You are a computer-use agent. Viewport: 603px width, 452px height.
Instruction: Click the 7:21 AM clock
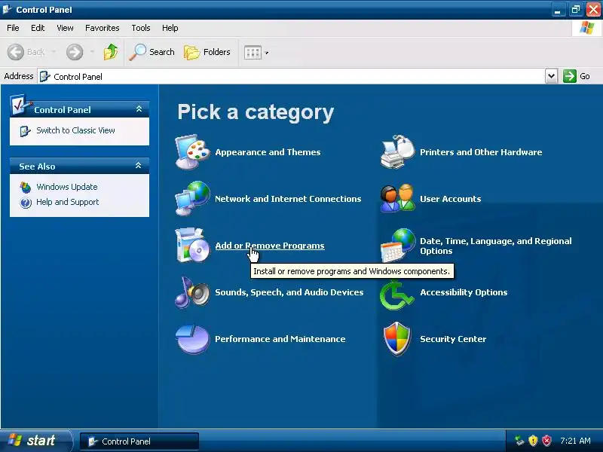[x=575, y=441]
